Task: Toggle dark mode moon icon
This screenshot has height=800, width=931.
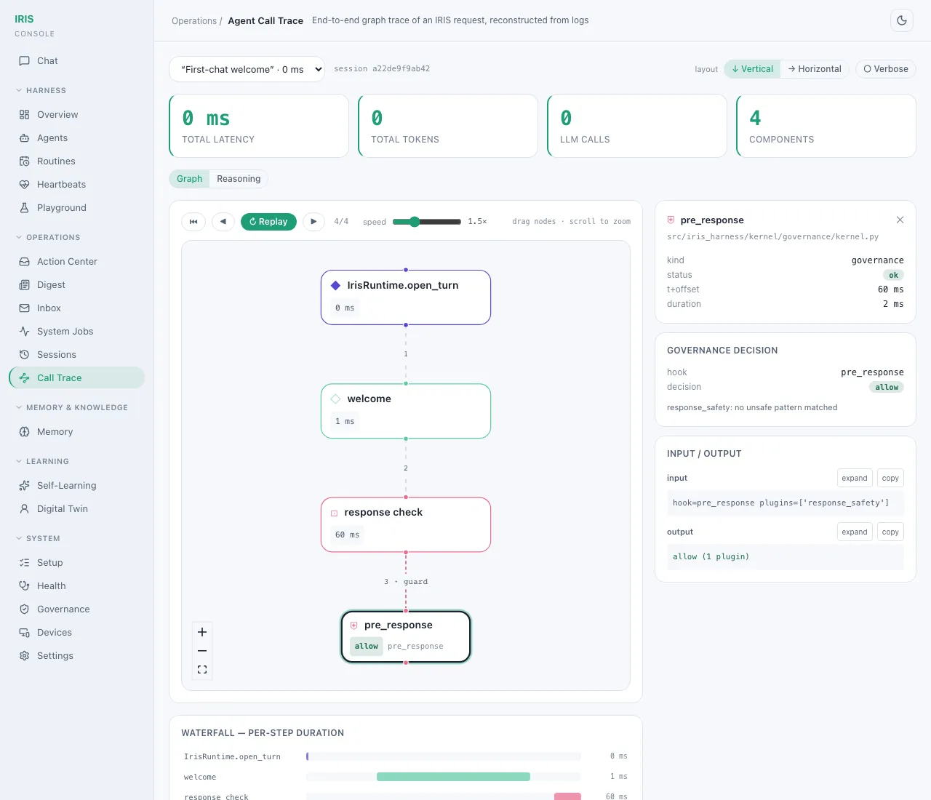Action: pos(902,20)
